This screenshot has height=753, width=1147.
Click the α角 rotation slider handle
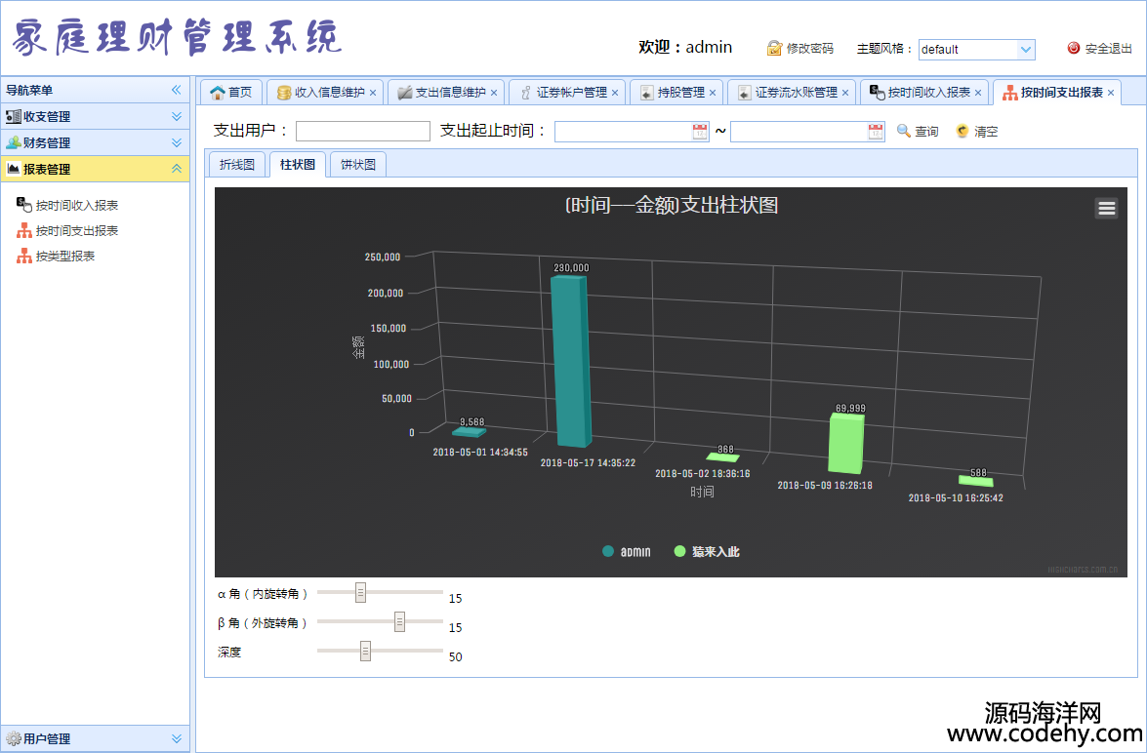click(x=360, y=593)
